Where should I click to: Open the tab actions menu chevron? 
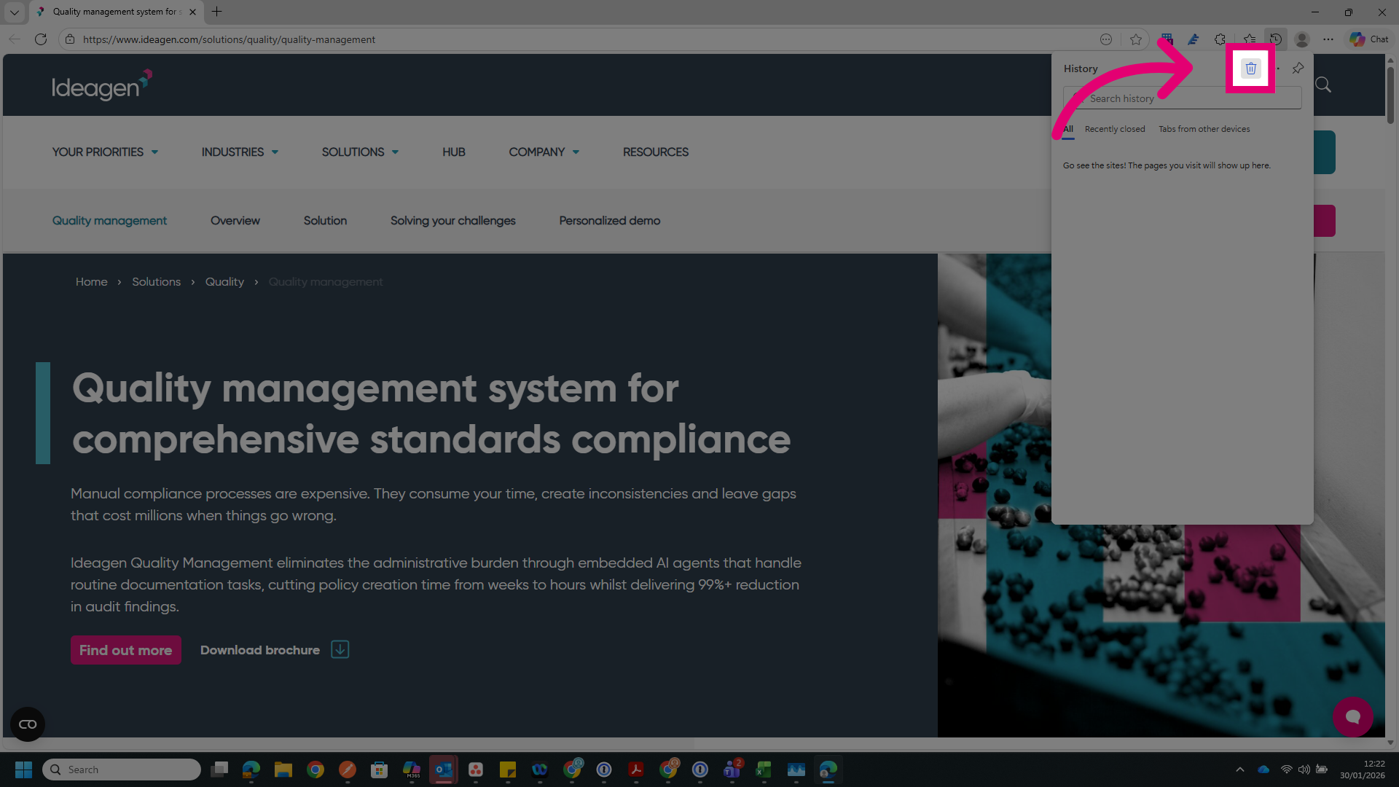[14, 12]
